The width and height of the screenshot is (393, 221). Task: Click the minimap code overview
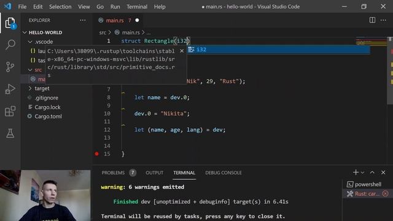tap(371, 42)
